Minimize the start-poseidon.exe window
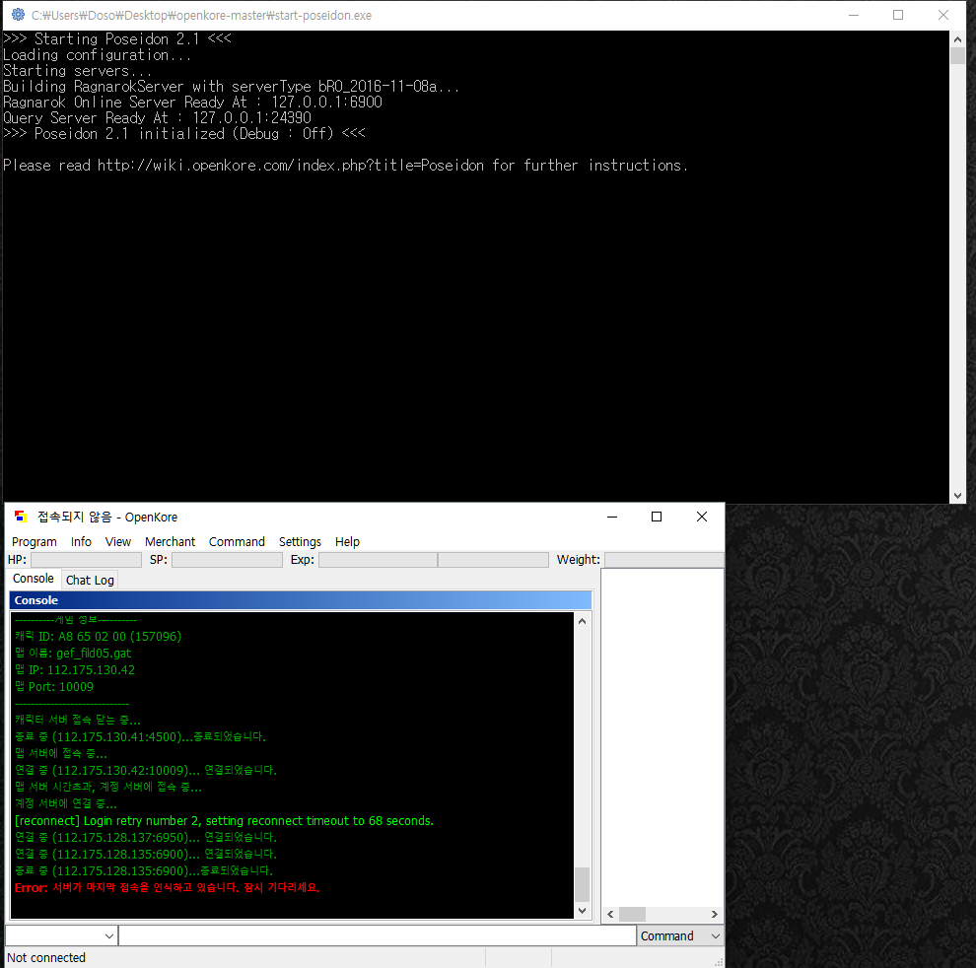 (854, 15)
